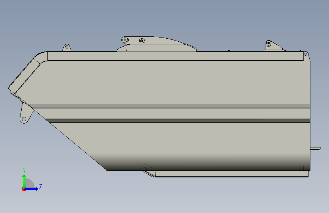Select the Y label on orientation triad

point(24,171)
